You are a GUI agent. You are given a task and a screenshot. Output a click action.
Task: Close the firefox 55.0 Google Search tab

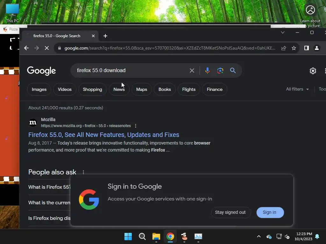point(93,36)
